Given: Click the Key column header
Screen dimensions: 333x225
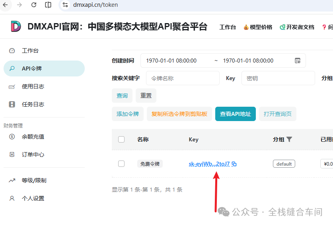Looking at the screenshot, I should click(193, 139).
